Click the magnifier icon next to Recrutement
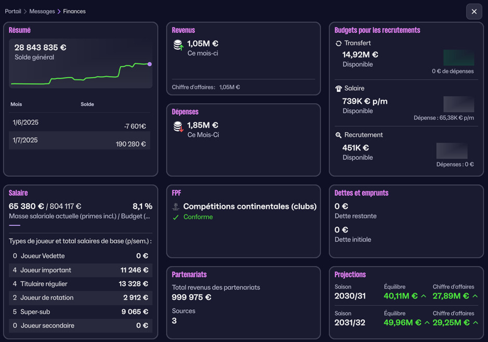This screenshot has width=488, height=342. (338, 135)
